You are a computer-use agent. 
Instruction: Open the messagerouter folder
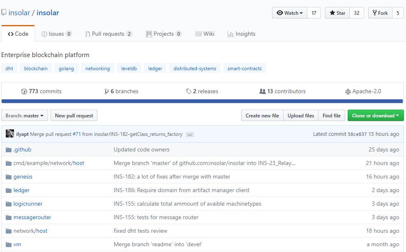click(32, 218)
